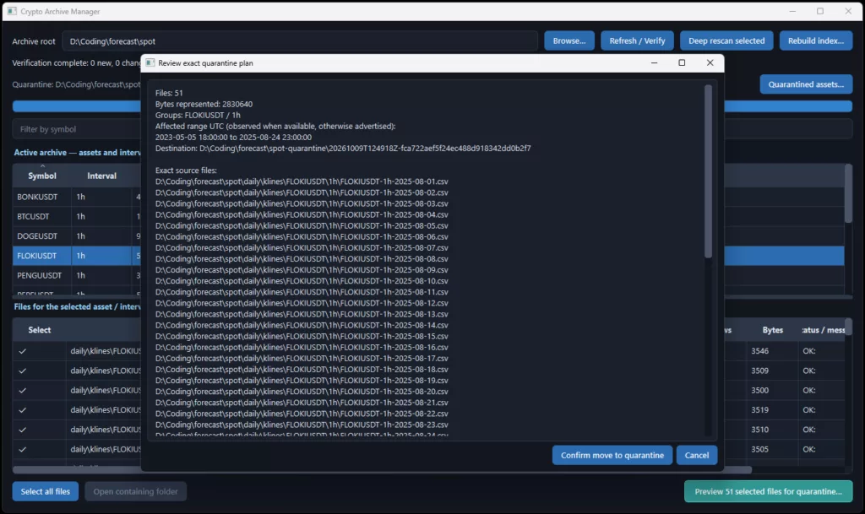Close the Review exact quarantine plan dialog

(710, 62)
